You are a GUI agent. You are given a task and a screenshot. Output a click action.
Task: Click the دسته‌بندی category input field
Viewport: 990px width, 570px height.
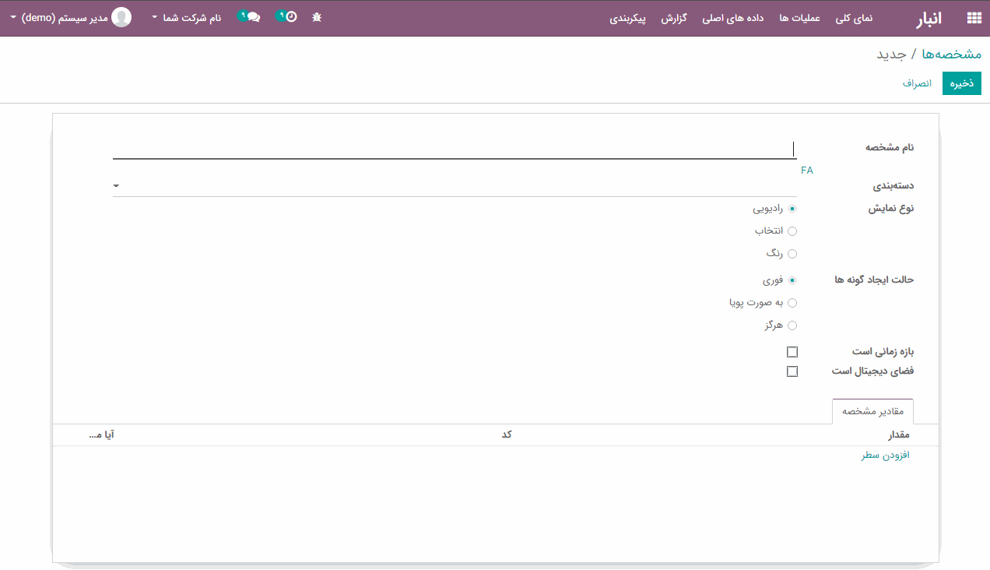(455, 186)
